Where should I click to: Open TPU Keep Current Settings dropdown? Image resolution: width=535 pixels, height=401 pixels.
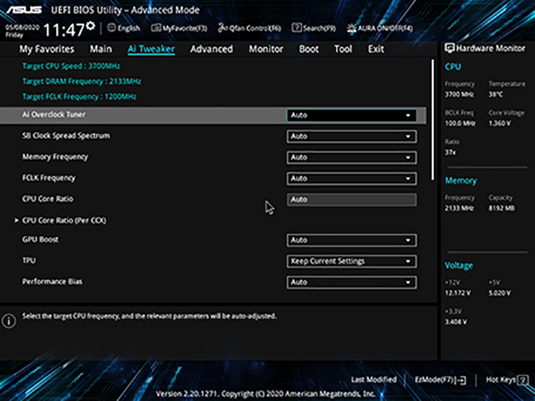(352, 261)
